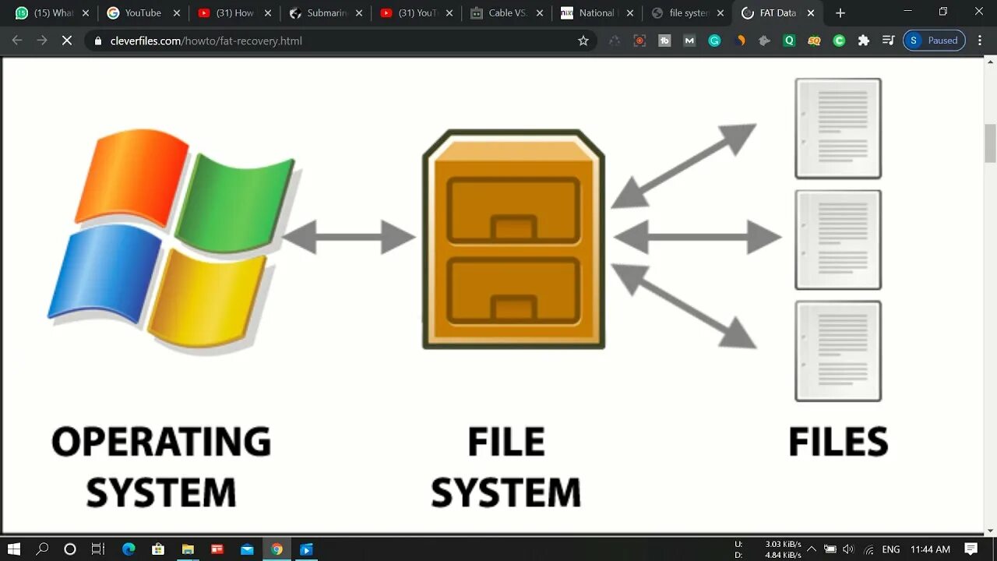Open the clock showing 11:44 AM
The width and height of the screenshot is (997, 561).
pos(930,549)
